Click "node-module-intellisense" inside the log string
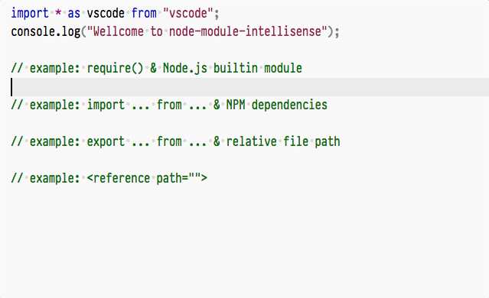The width and height of the screenshot is (489, 298). pyautogui.click(x=245, y=31)
